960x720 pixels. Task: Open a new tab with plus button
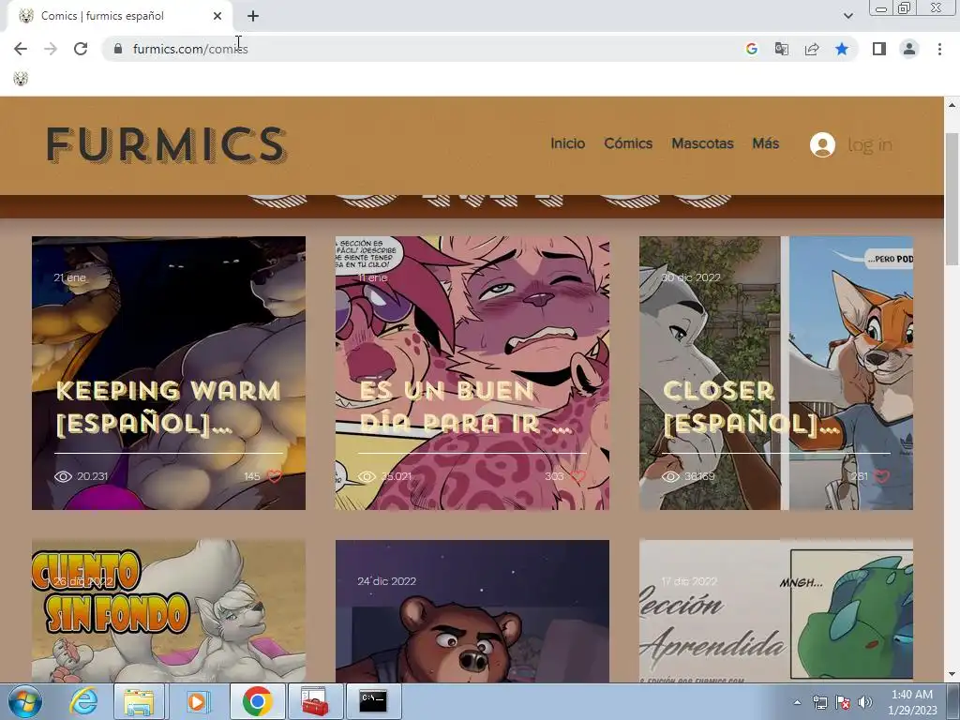253,16
